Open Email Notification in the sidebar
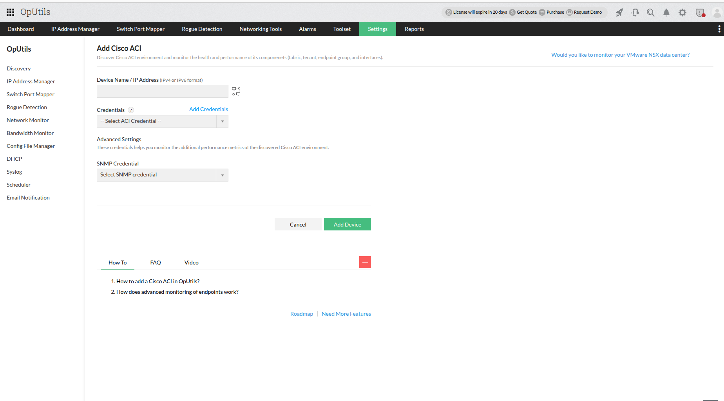 [x=28, y=198]
